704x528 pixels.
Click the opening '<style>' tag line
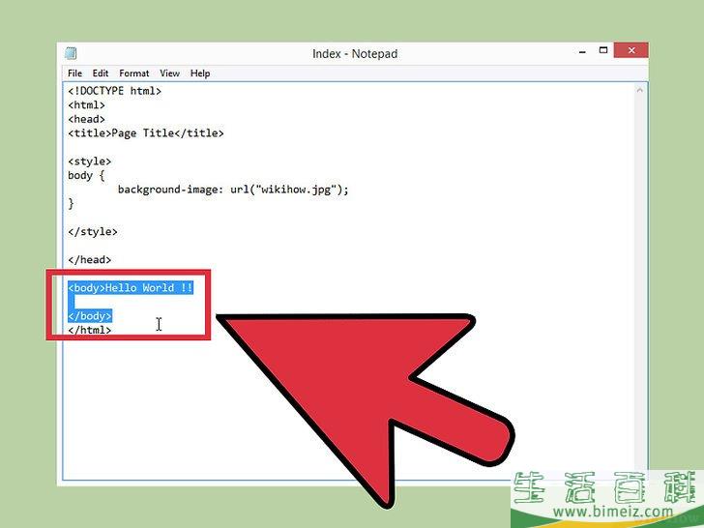pyautogui.click(x=89, y=161)
